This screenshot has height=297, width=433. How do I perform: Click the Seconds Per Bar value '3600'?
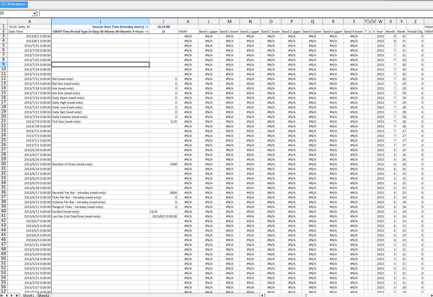click(x=163, y=193)
